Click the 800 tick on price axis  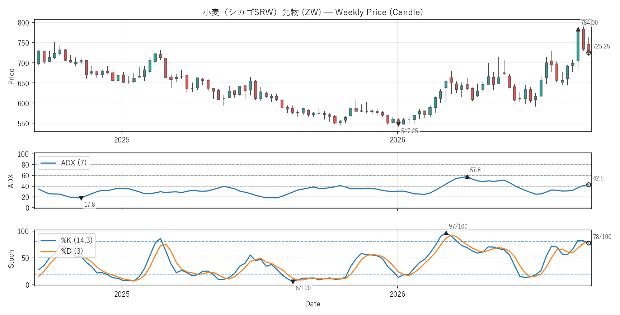(23, 23)
